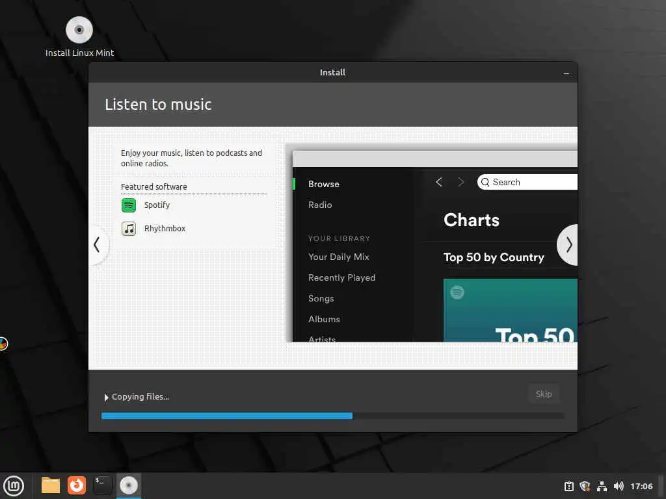The width and height of the screenshot is (666, 499).
Task: Open the Terminal from the taskbar
Action: click(x=102, y=485)
